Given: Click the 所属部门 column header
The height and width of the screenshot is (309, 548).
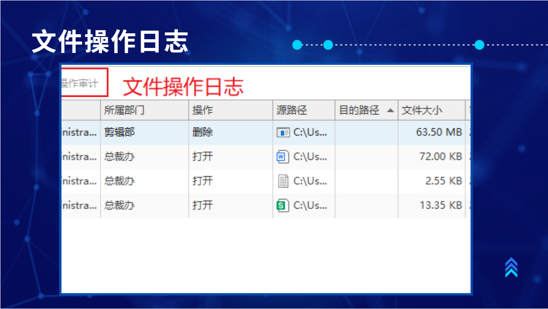Looking at the screenshot, I should coord(125,110).
